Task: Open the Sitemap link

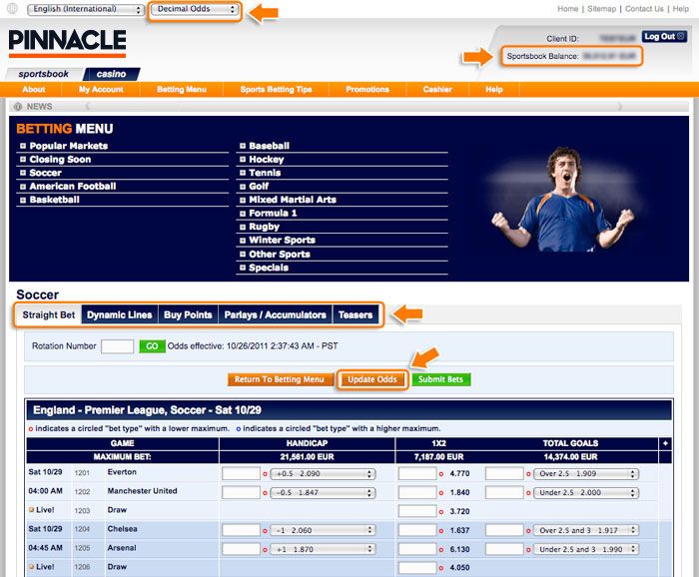Action: click(x=601, y=8)
